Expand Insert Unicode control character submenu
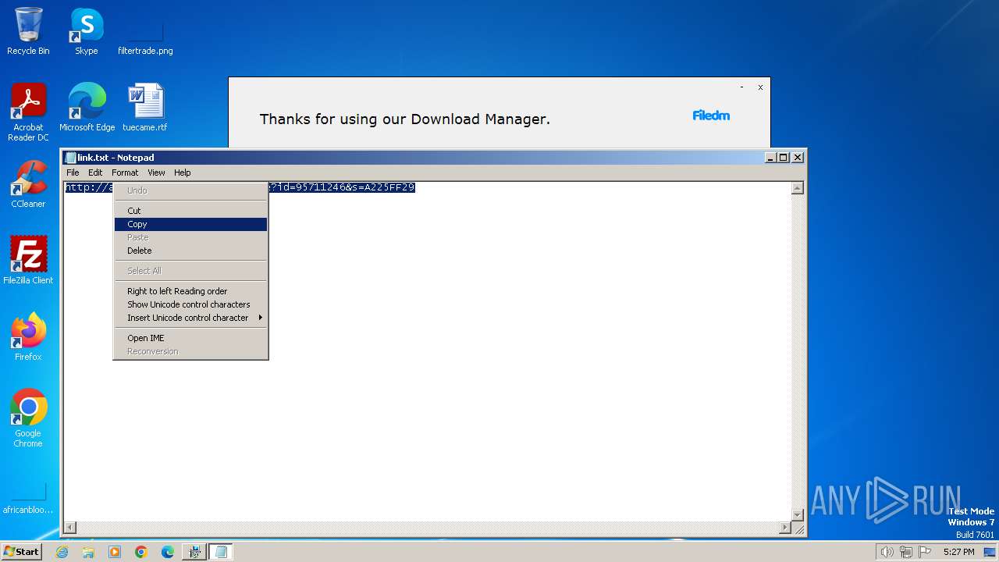 (190, 318)
